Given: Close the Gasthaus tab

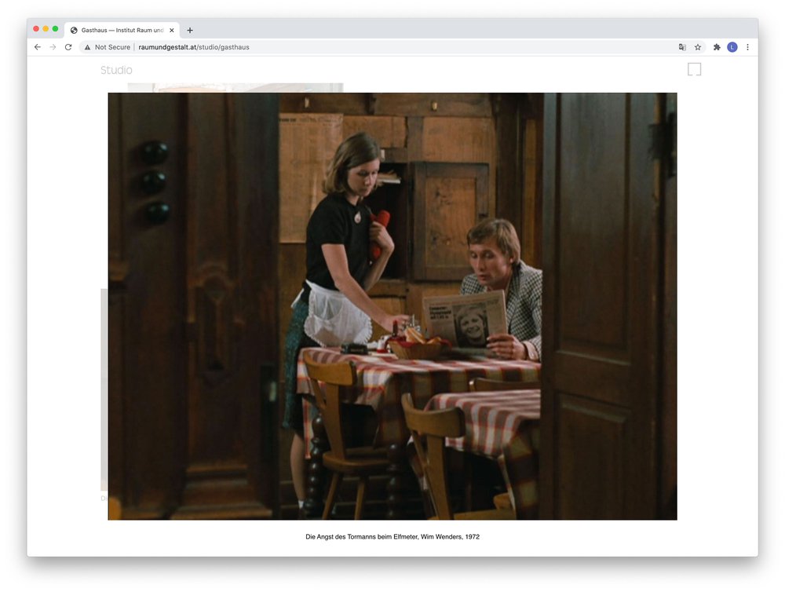Looking at the screenshot, I should pos(172,30).
